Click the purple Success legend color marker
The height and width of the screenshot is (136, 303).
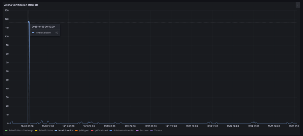click(x=137, y=130)
